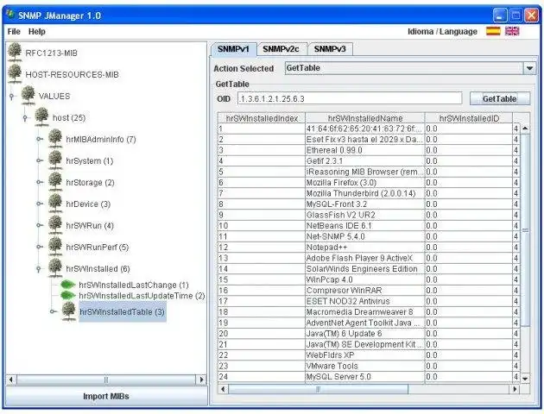Click the hrSWInstalledIndex column header
Viewport: 544px width, 414px height.
(x=262, y=118)
